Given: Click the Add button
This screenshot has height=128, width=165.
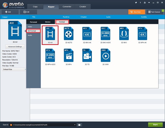Looking at the screenshot, I should tap(10, 12).
